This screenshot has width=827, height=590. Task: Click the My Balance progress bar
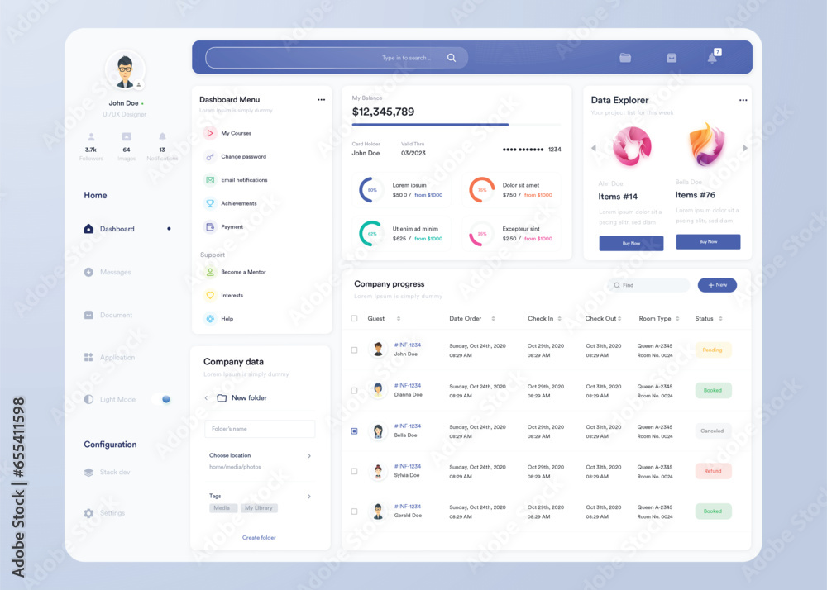click(457, 125)
